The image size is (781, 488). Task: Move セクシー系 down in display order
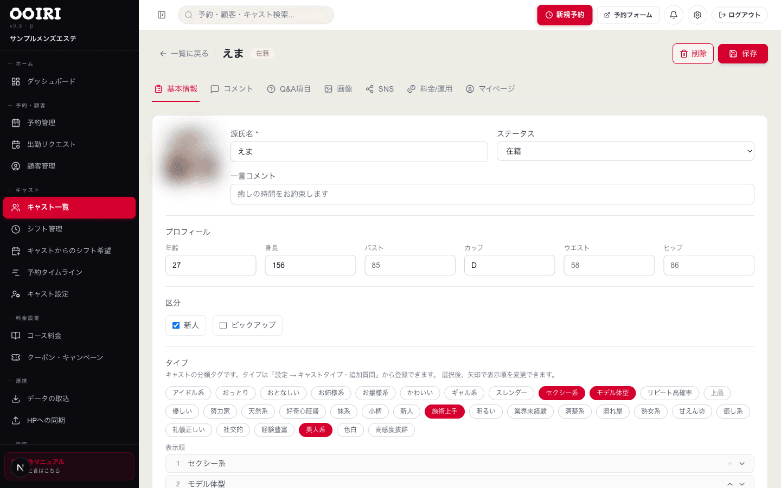[742, 464]
